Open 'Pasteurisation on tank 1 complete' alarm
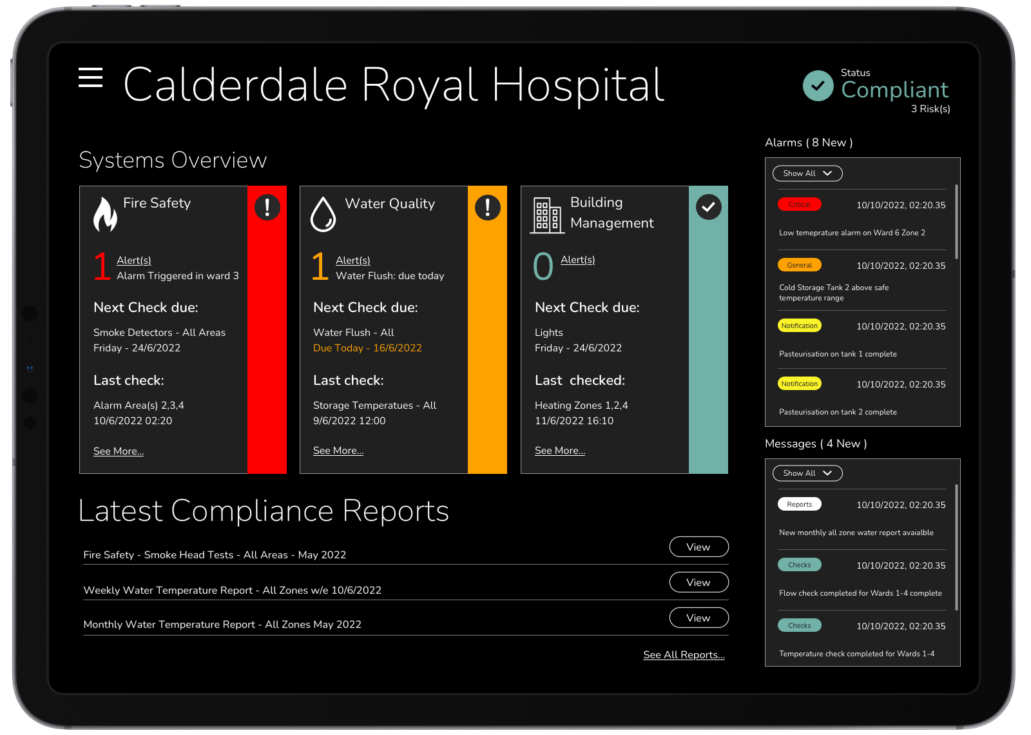Image resolution: width=1031 pixels, height=735 pixels. (x=838, y=354)
